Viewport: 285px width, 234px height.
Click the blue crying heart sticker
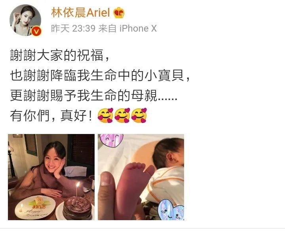pyautogui.click(x=170, y=209)
